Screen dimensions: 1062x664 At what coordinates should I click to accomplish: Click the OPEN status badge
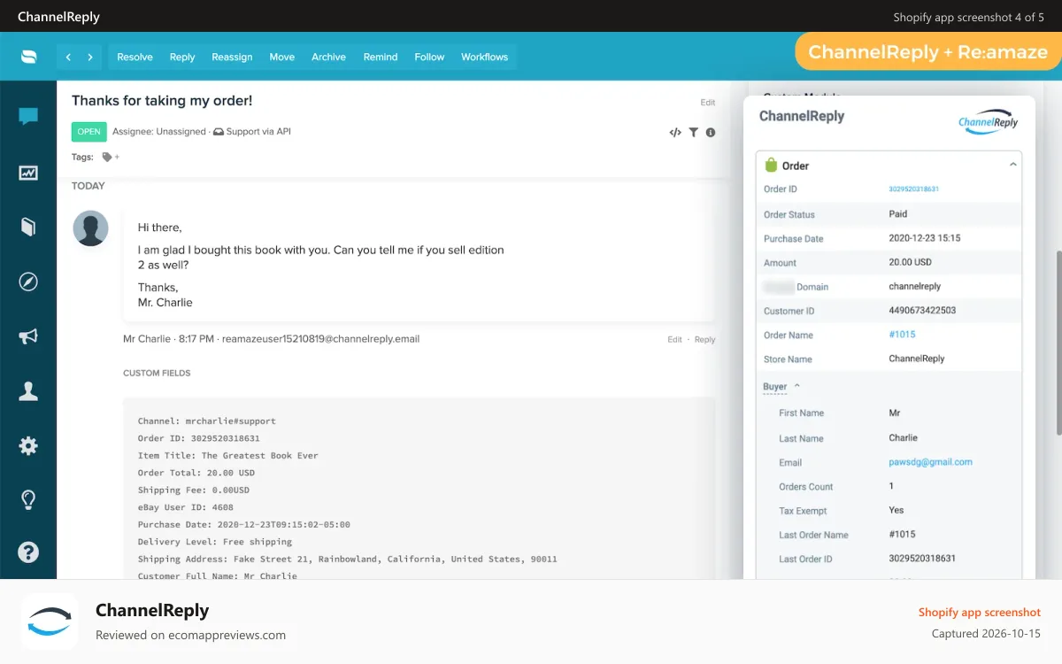[89, 132]
